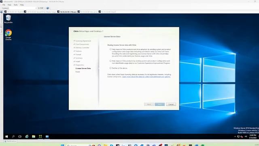Image resolution: width=259 pixels, height=146 pixels.
Task: Show hidden tray icons in remote taskbar
Action: [x=235, y=137]
